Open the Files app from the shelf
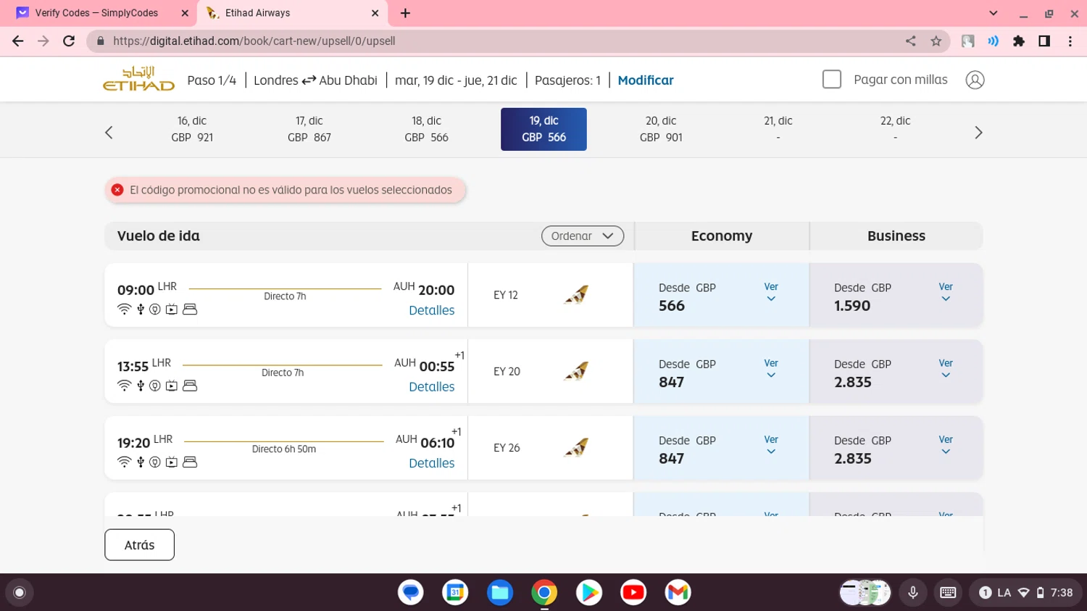Screen dimensions: 1087x611 pos(500,592)
